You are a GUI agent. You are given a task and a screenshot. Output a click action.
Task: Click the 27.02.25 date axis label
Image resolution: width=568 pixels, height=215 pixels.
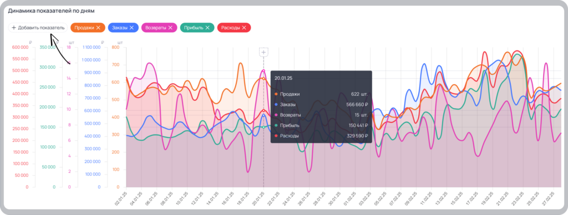[548, 199]
